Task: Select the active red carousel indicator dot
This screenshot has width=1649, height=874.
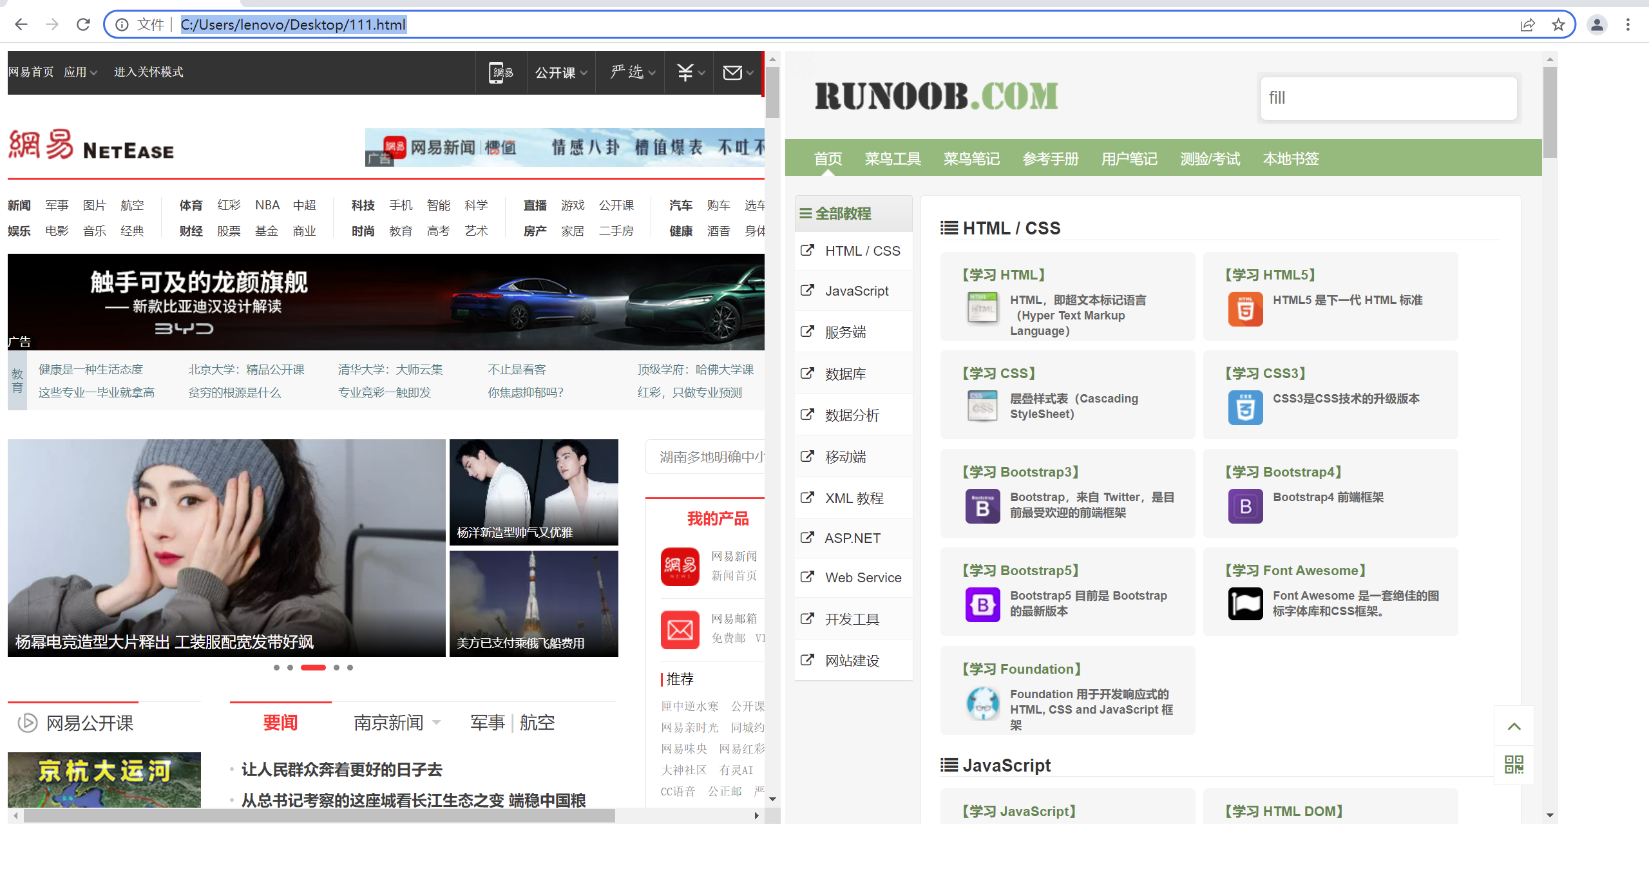Action: point(313,667)
